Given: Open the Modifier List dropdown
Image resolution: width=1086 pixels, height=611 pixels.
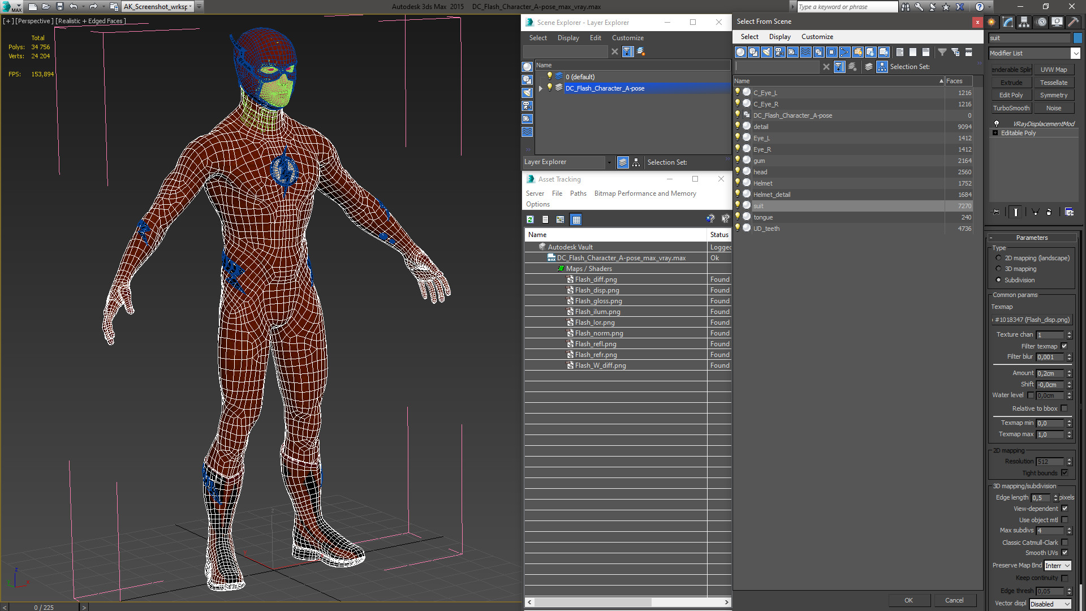Looking at the screenshot, I should pyautogui.click(x=1075, y=53).
